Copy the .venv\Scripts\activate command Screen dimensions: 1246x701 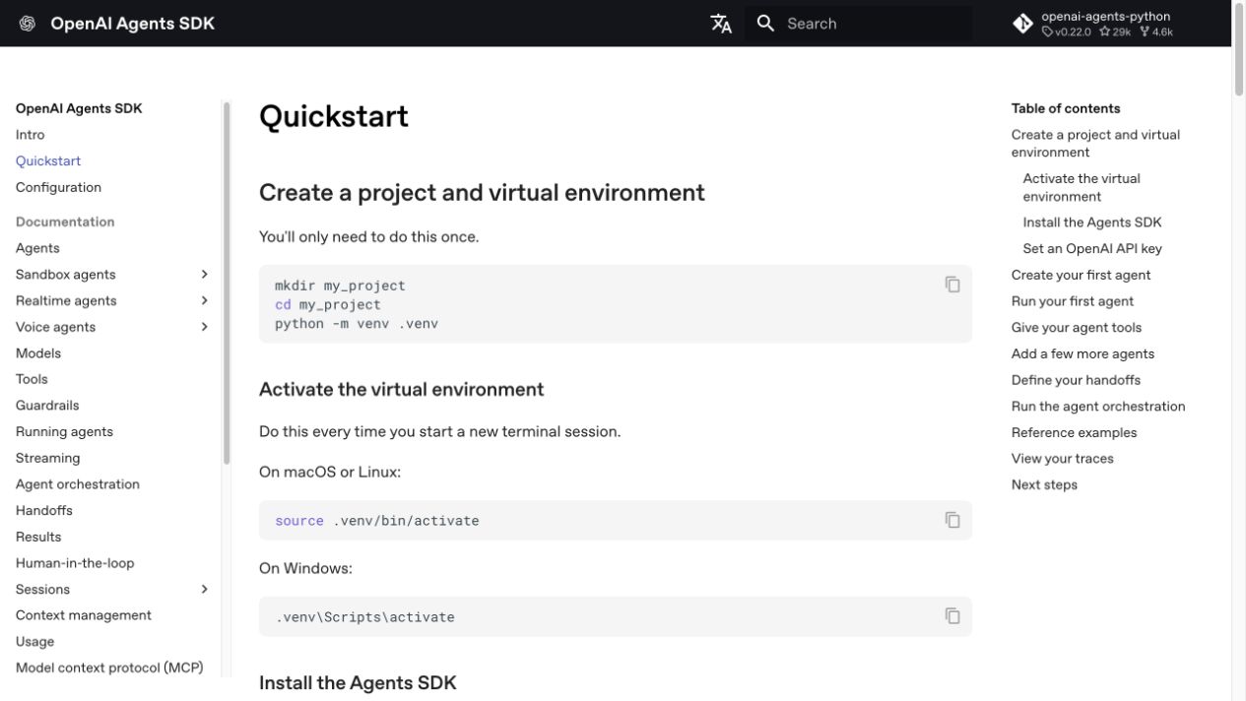pyautogui.click(x=952, y=615)
